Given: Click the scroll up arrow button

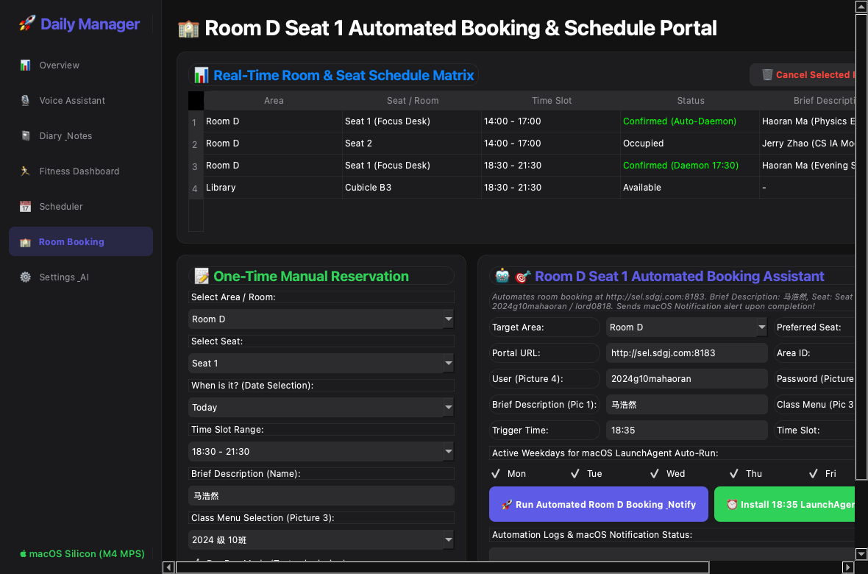Looking at the screenshot, I should click(x=861, y=7).
